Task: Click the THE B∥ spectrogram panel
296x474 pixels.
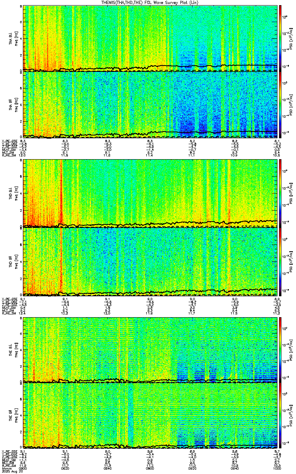Action: pos(150,416)
